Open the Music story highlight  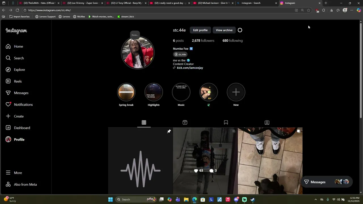(181, 92)
